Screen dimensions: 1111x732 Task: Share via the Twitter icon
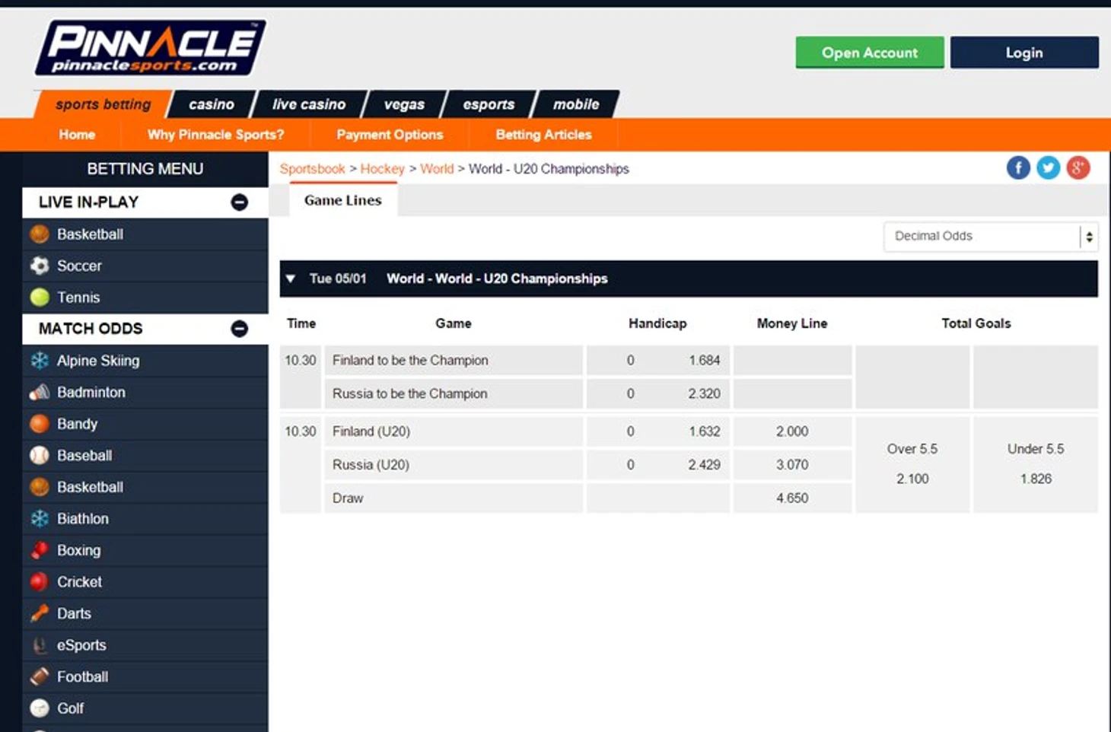point(1048,167)
